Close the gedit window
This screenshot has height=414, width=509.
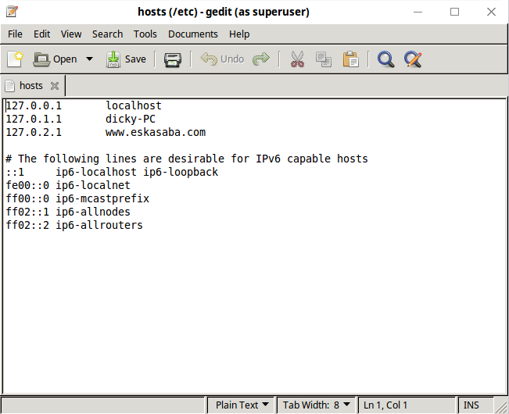(491, 12)
